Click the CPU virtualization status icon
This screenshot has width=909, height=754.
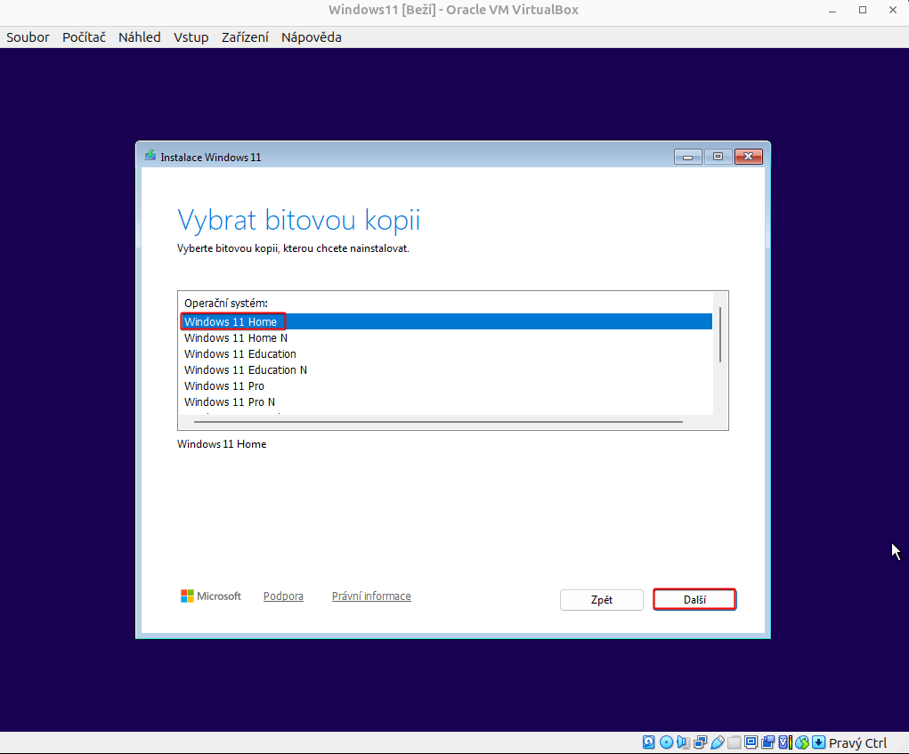784,742
